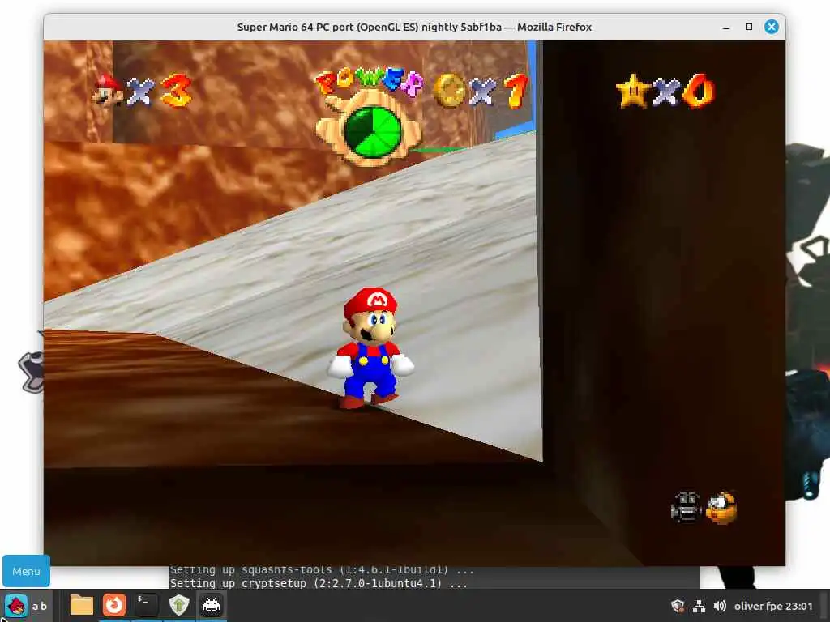Click the Super Mario 64 window title

click(x=414, y=27)
